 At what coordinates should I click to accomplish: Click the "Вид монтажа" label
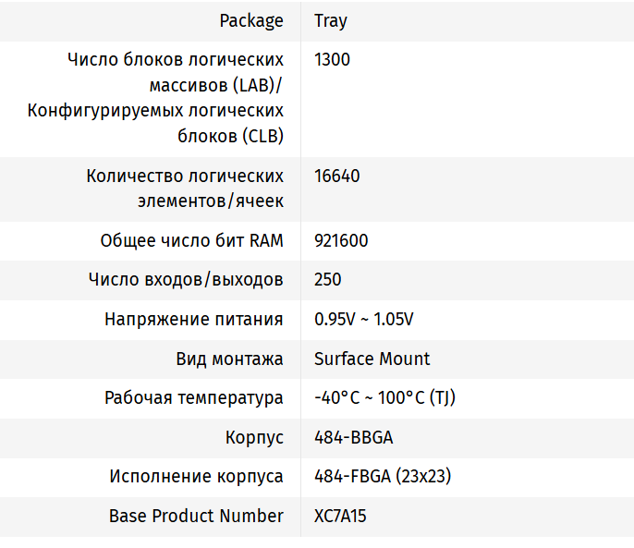(229, 359)
